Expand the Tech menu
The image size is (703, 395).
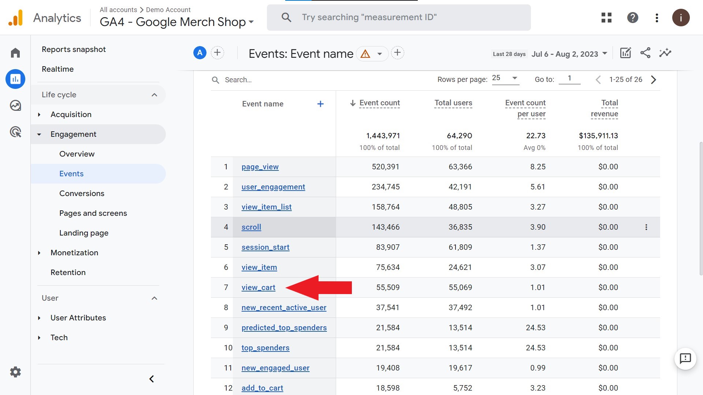39,338
